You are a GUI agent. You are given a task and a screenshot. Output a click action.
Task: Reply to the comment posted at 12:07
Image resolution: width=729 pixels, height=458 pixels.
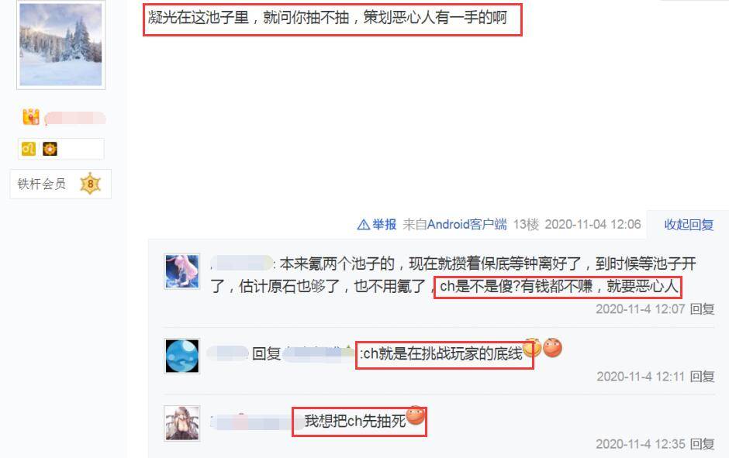[x=702, y=309]
